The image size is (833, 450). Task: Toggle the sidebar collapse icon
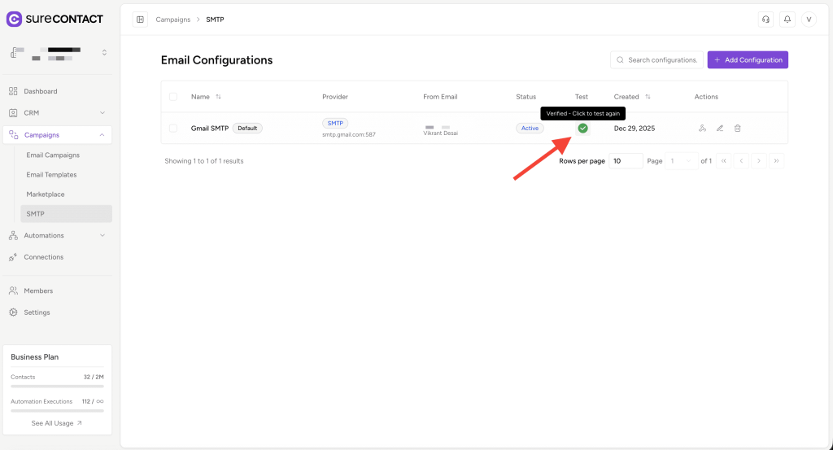click(x=140, y=20)
